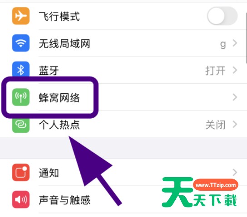Toggle the 飞行模式 switch on

tap(222, 16)
